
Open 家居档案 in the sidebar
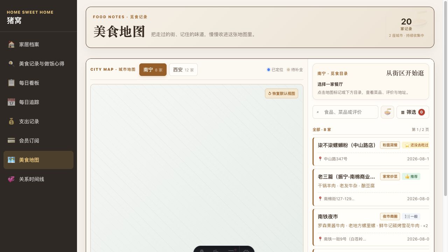[x=38, y=44]
